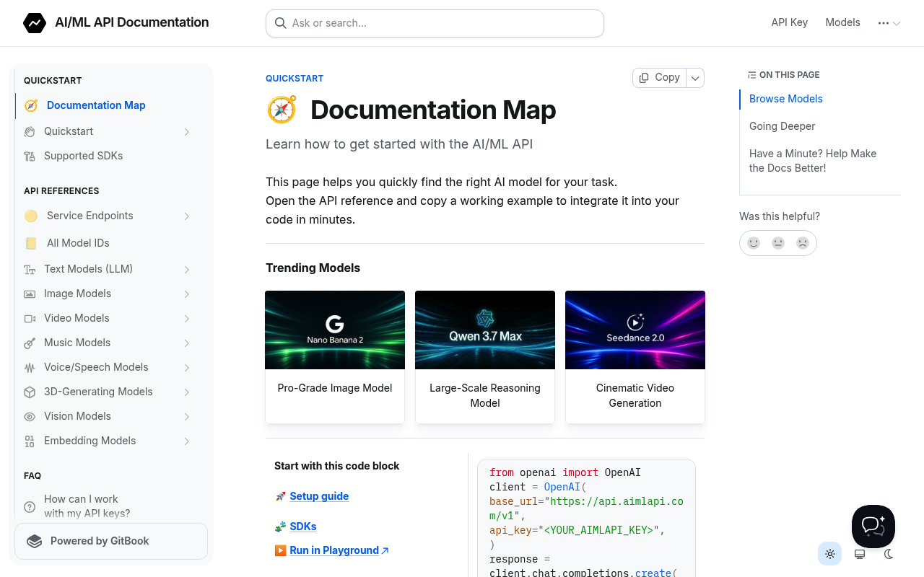Open the Setup guide link

click(319, 496)
